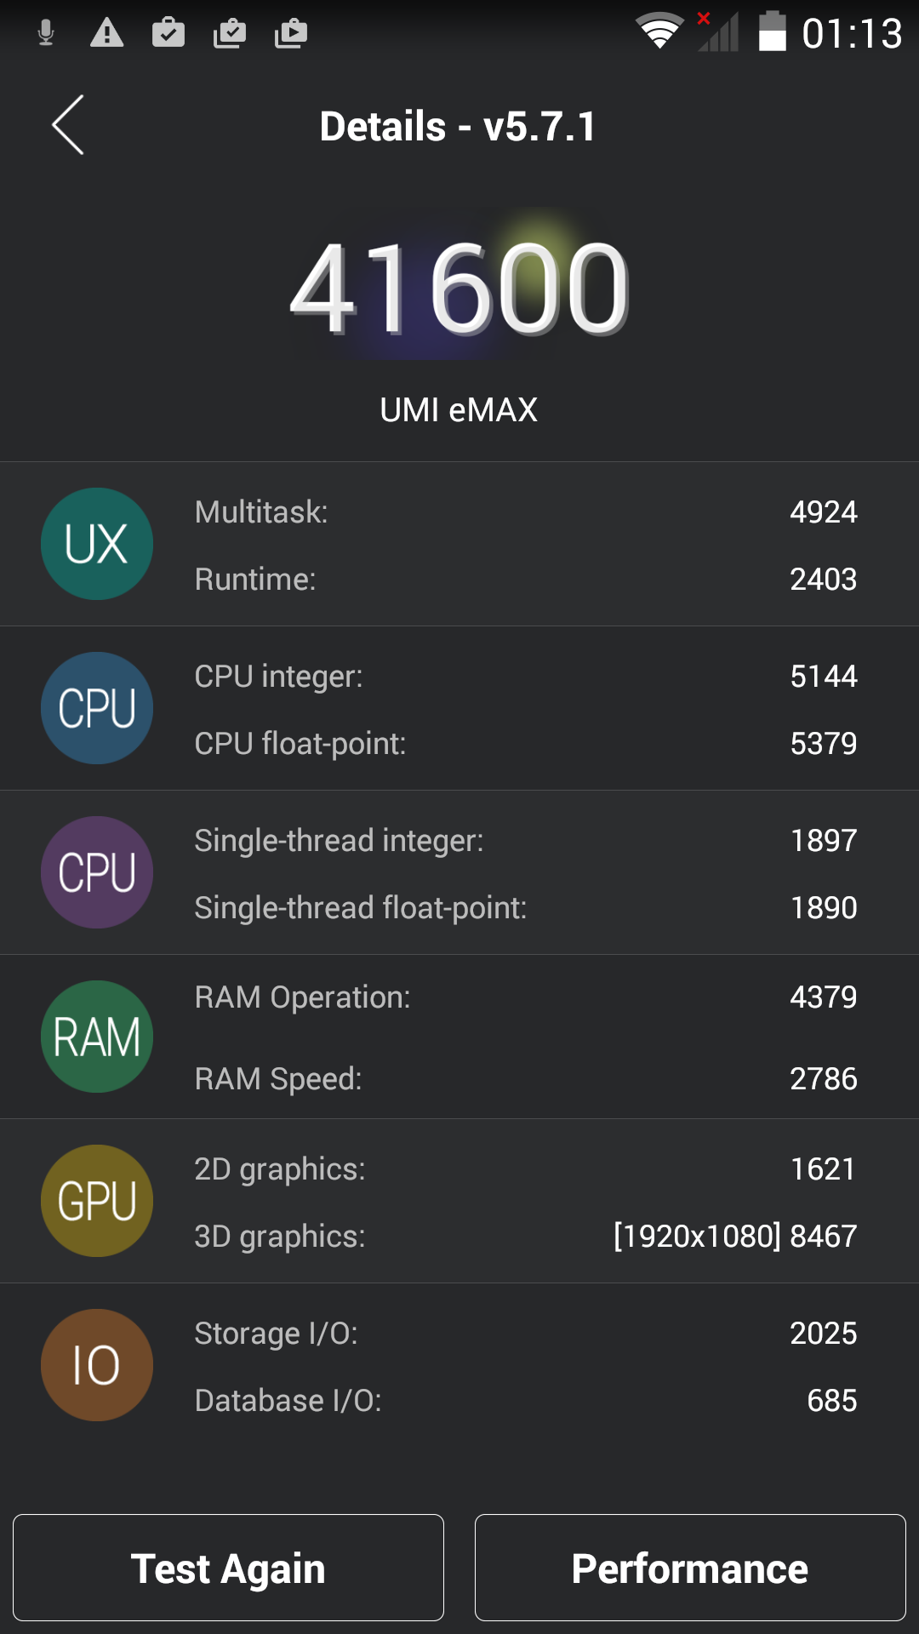This screenshot has width=919, height=1634.
Task: Tap the RAM Speed score row
Action: (525, 1079)
